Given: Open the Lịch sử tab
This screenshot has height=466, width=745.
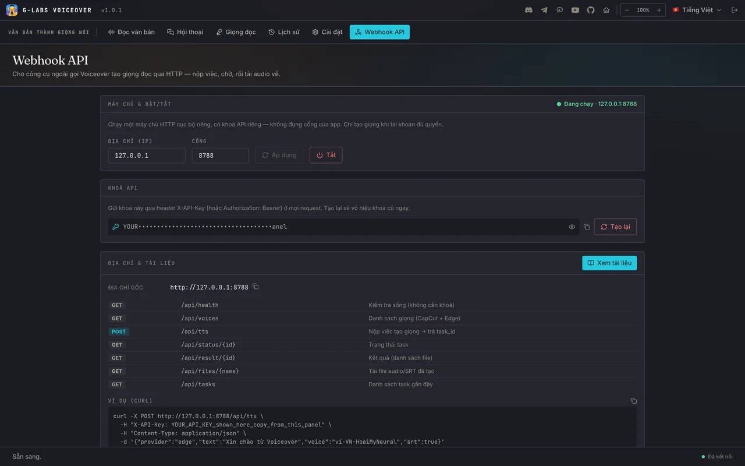Looking at the screenshot, I should (284, 32).
